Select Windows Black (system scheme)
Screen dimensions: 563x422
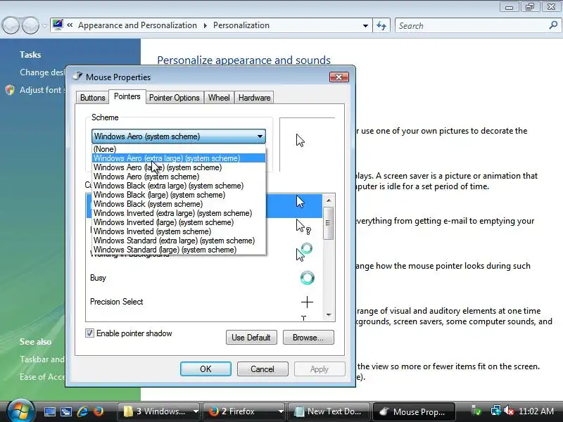click(179, 204)
